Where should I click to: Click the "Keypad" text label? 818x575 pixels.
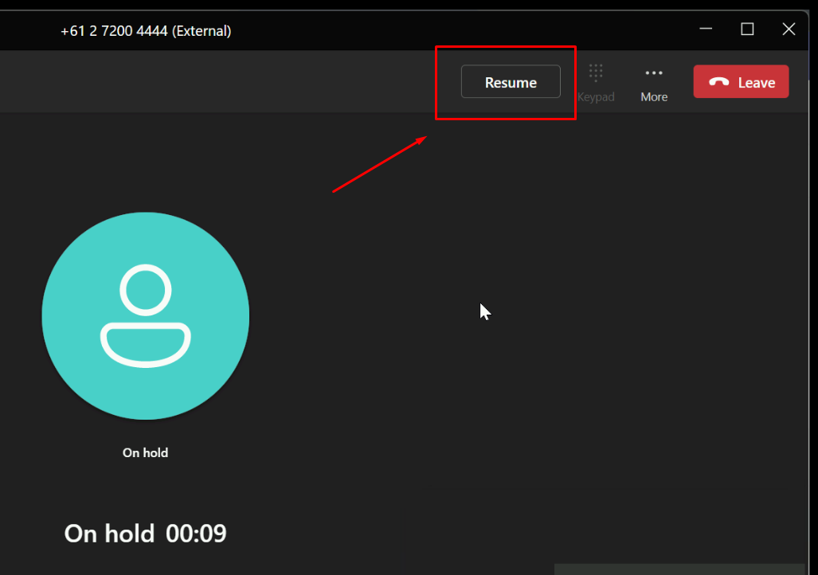(596, 97)
